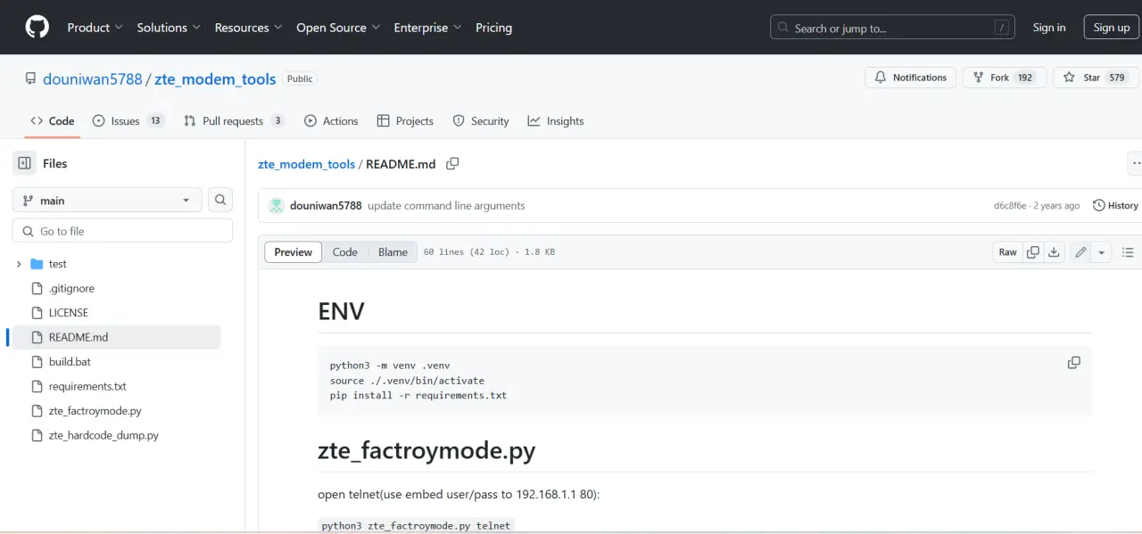Select Code file view
Viewport: 1142px width, 534px height.
(x=345, y=252)
